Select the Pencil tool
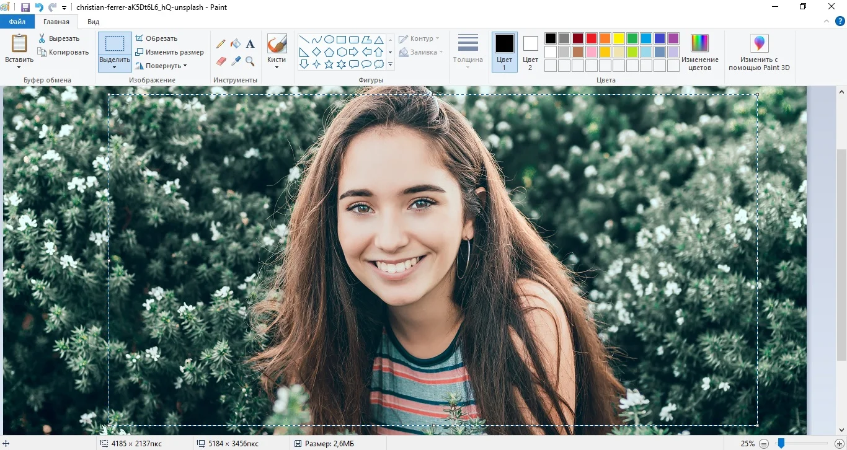This screenshot has height=450, width=847. (221, 44)
